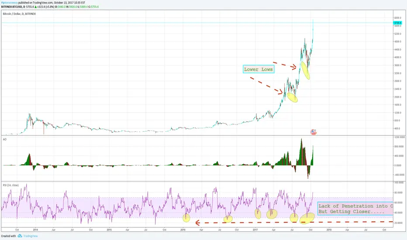This screenshot has width=407, height=240.
Task: Click the 4400.0 price axis label
Action: (398, 49)
